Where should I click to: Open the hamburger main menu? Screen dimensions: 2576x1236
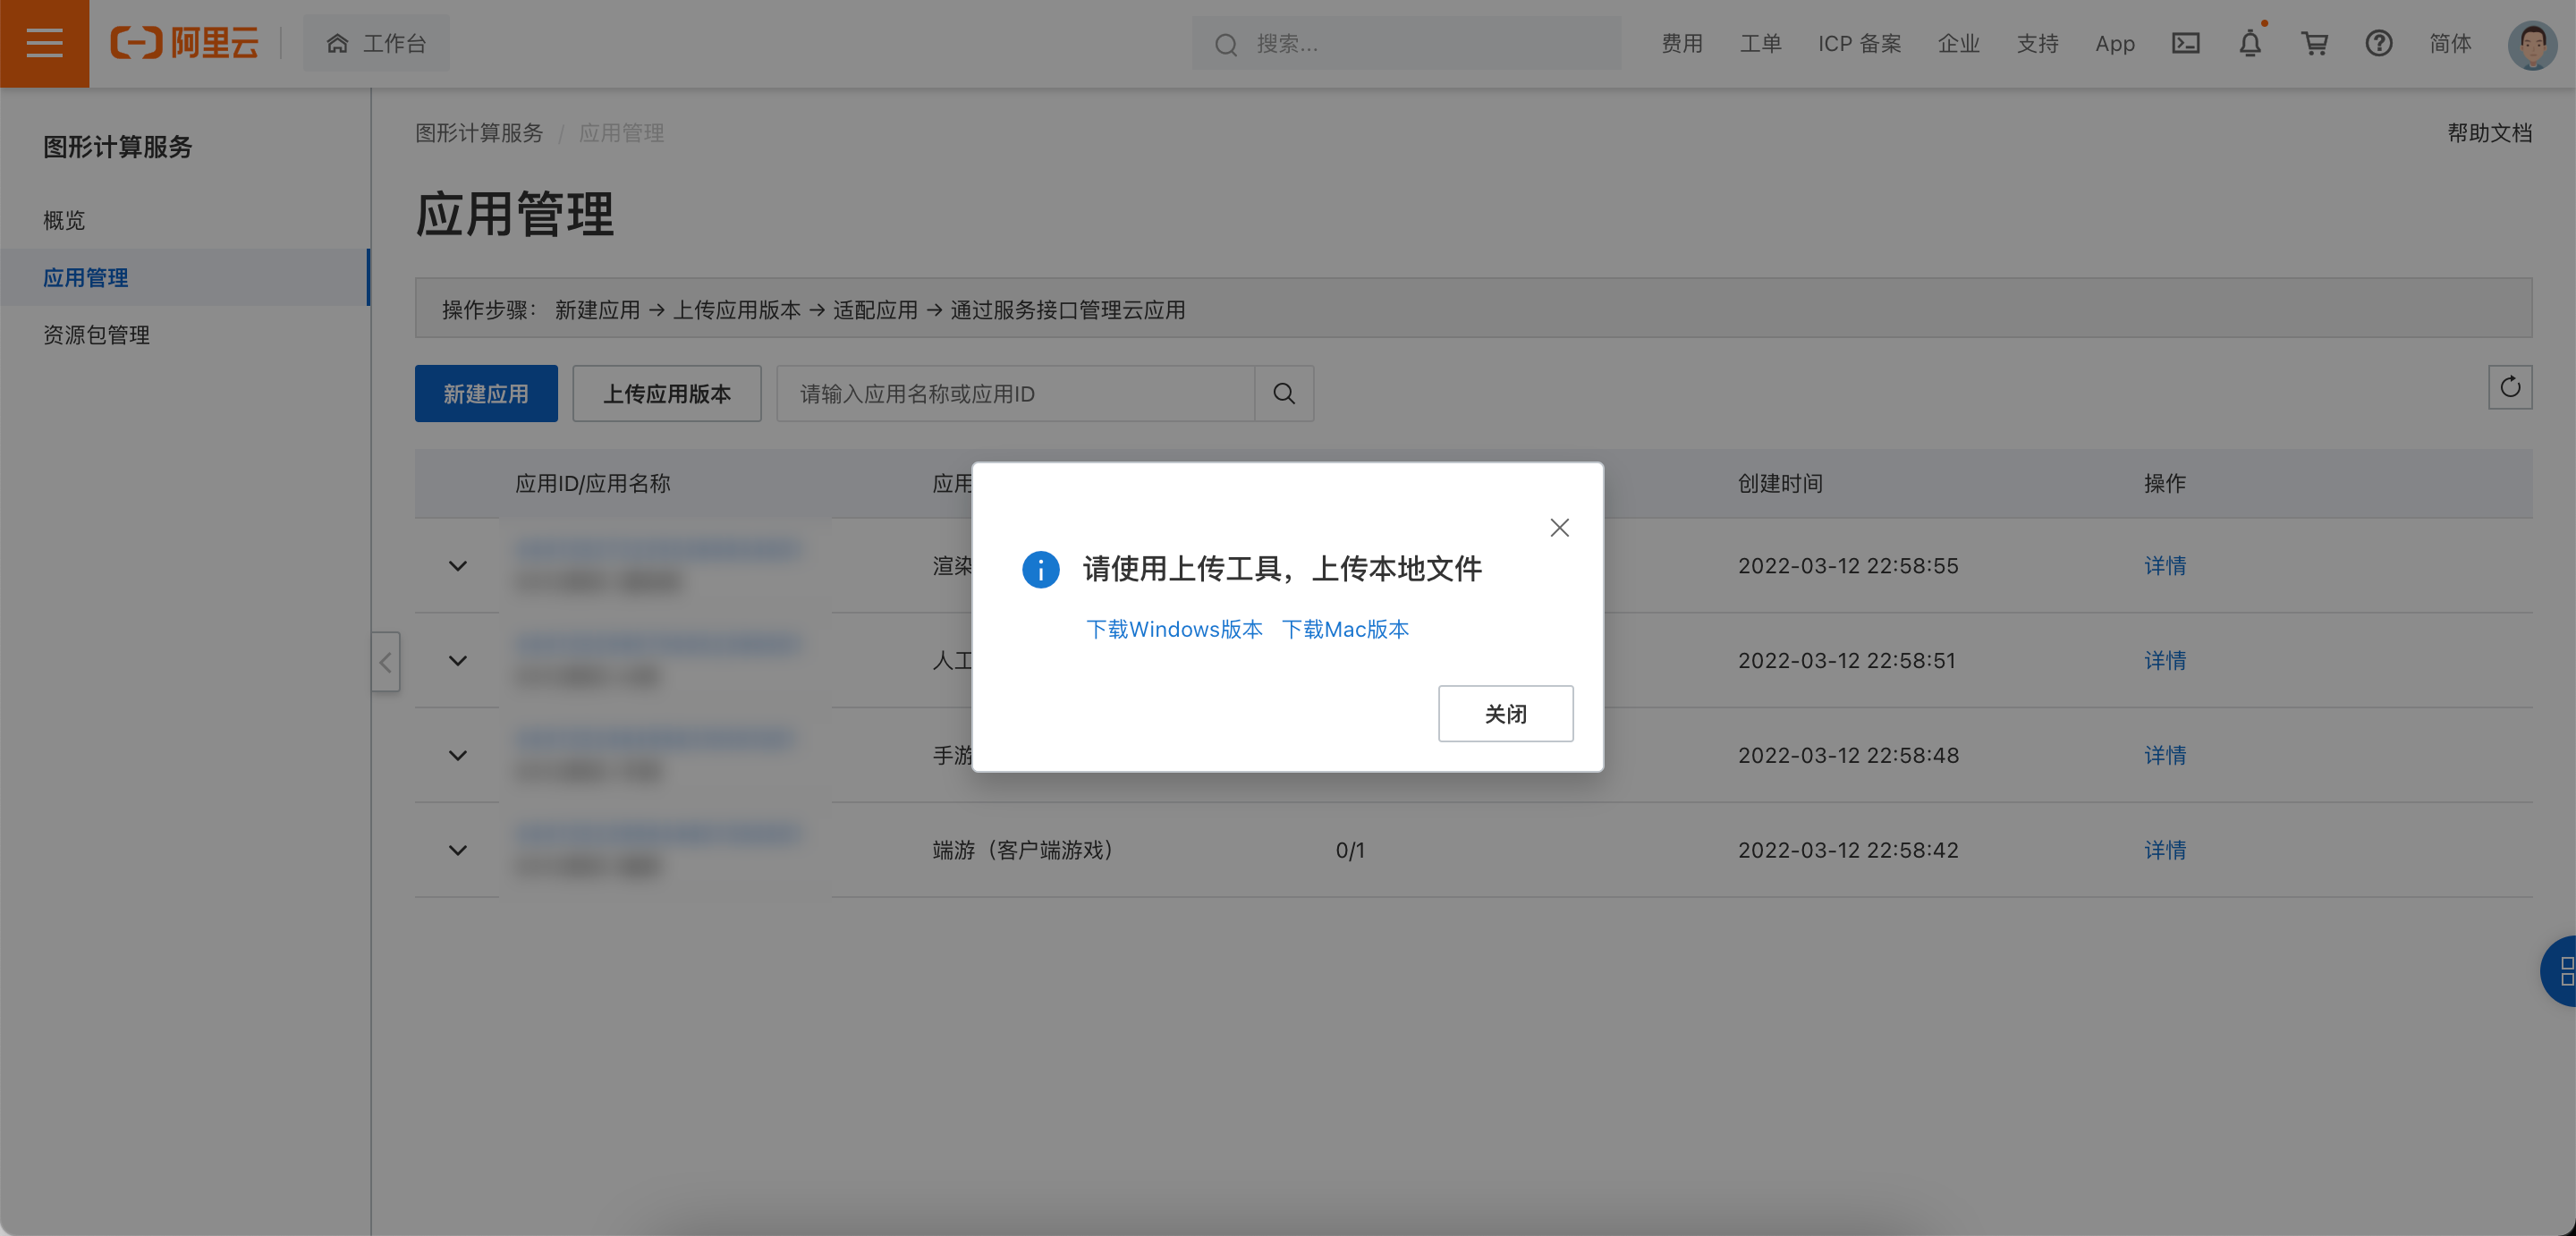click(x=44, y=43)
